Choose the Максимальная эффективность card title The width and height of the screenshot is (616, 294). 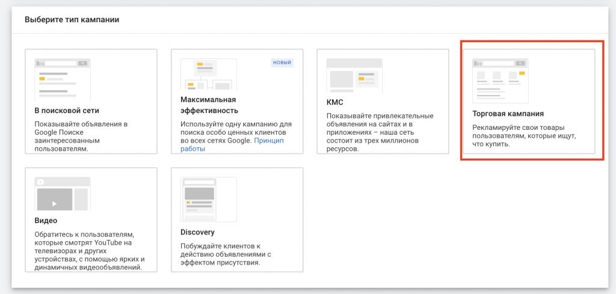(x=209, y=105)
